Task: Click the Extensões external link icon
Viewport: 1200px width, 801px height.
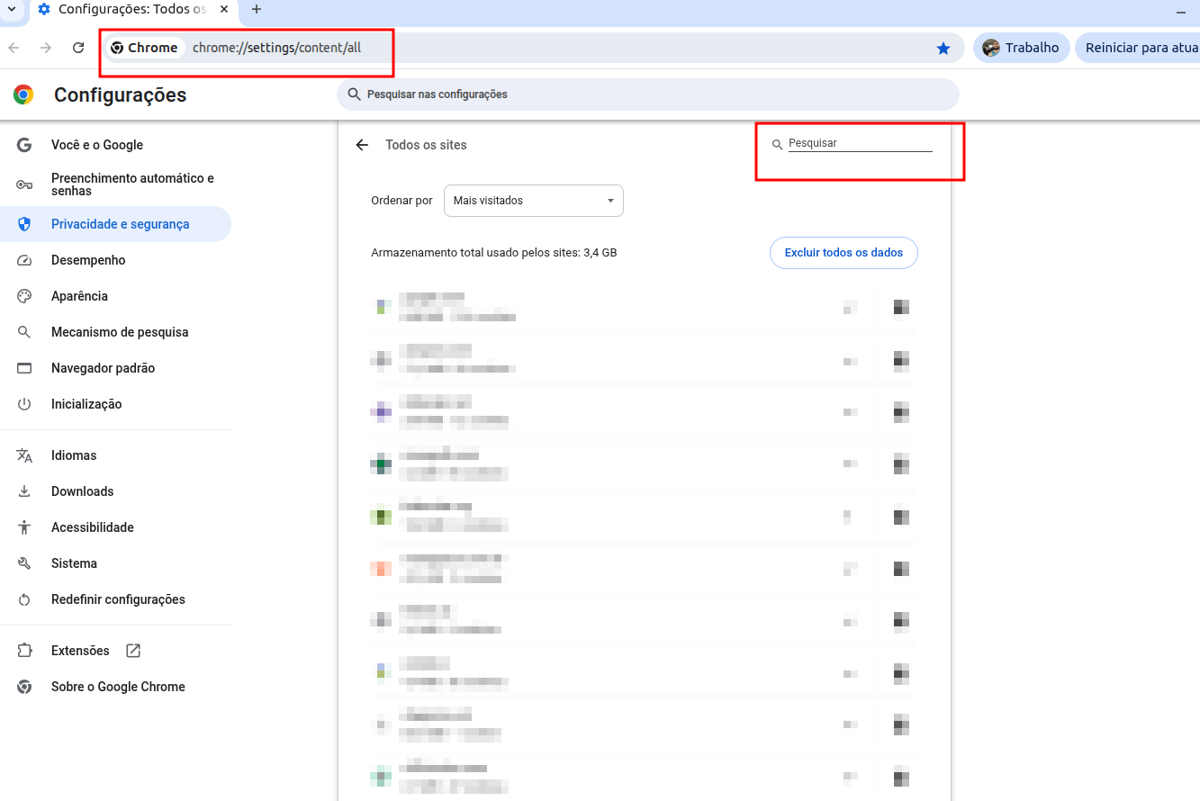Action: point(133,651)
